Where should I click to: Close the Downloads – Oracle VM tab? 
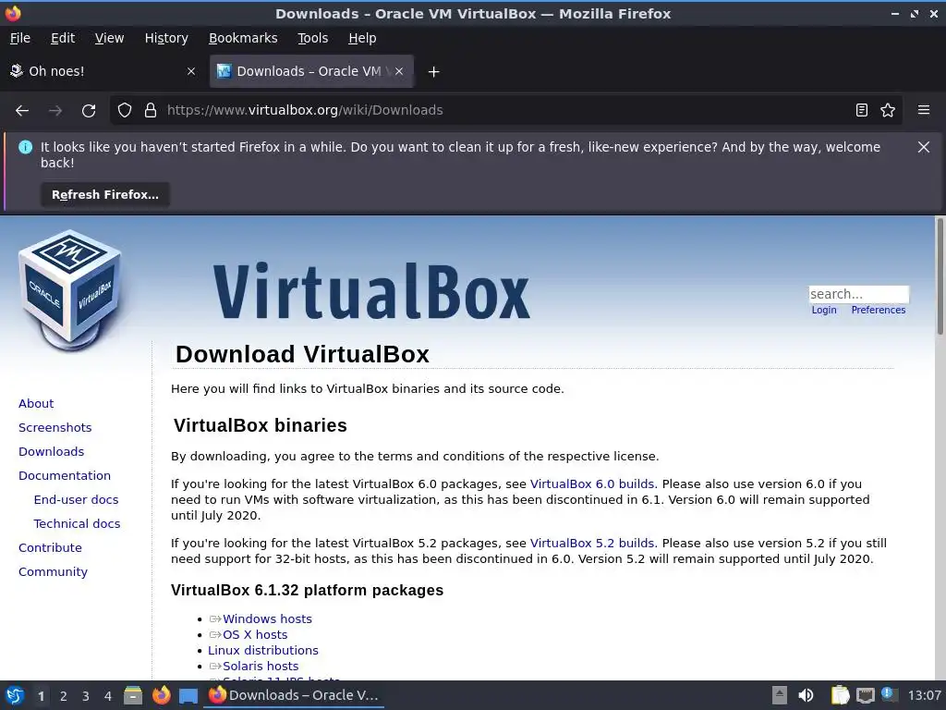[x=399, y=71]
